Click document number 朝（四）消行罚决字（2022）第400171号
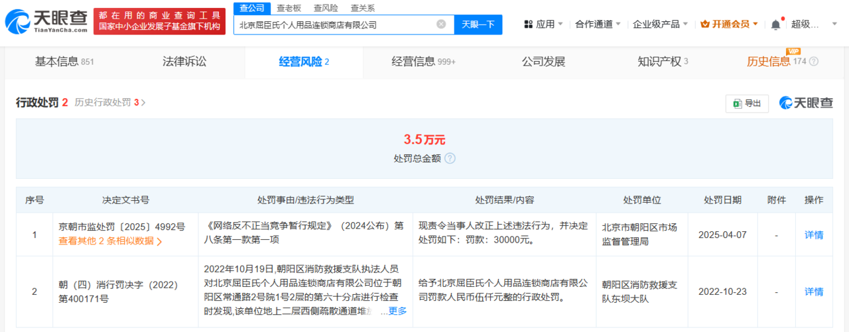 119,292
